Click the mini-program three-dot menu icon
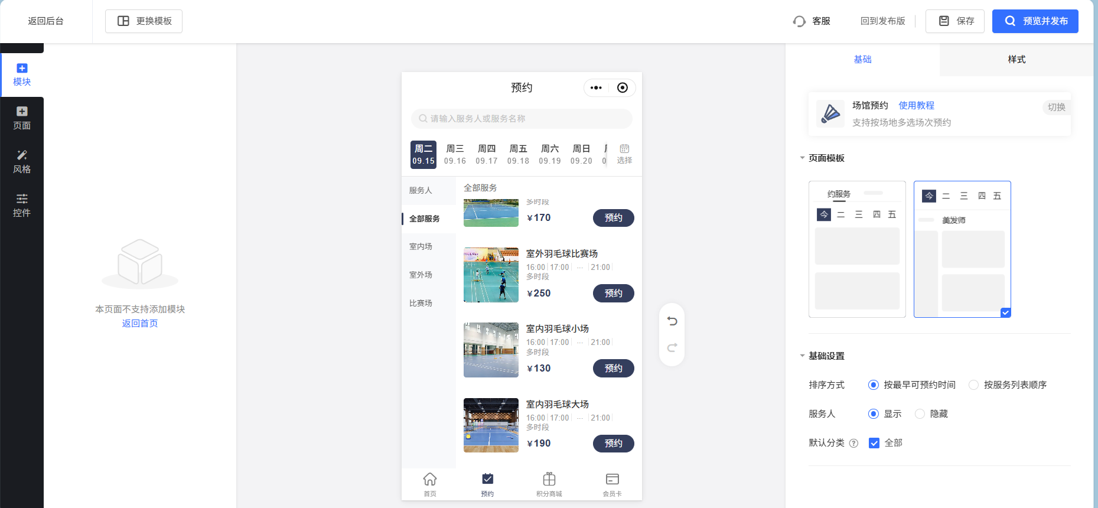 pos(596,87)
